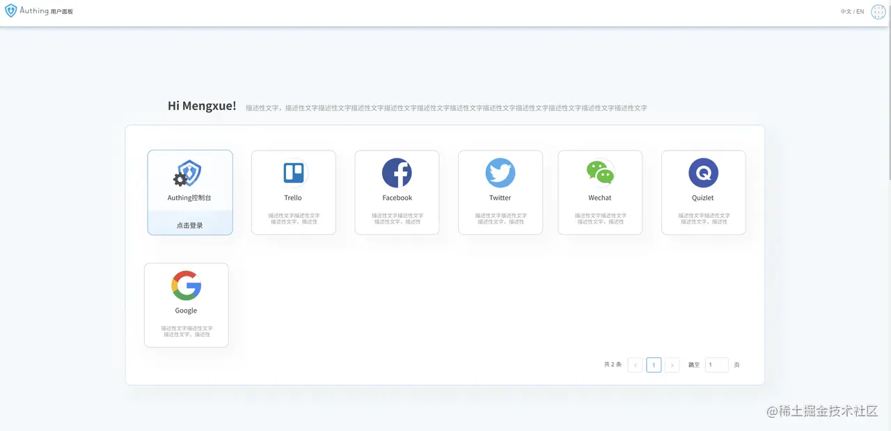This screenshot has width=891, height=431.
Task: Click the Trello card label
Action: [x=293, y=198]
